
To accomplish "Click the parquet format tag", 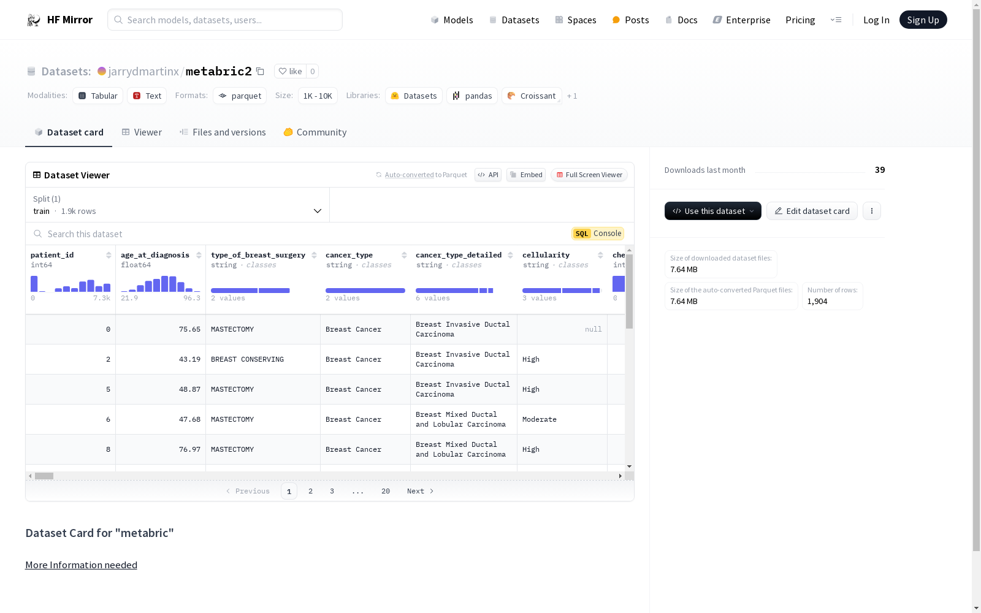I will (240, 96).
